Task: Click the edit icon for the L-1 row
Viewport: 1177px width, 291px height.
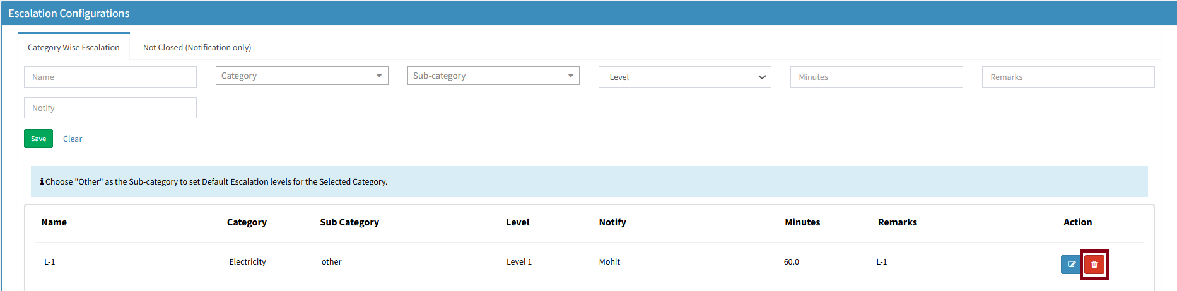Action: [1070, 265]
